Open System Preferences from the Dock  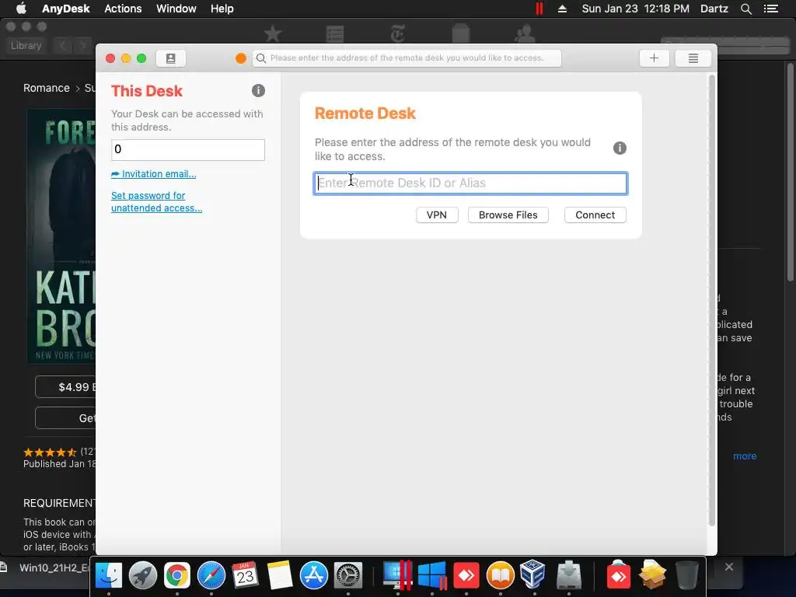click(347, 575)
